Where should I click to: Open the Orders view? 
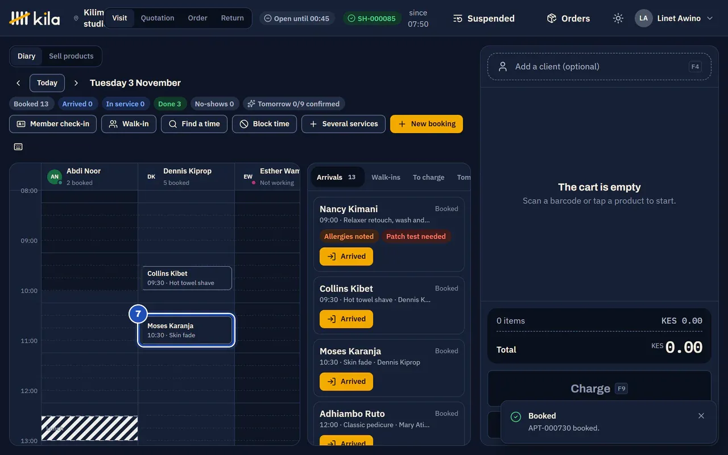568,18
